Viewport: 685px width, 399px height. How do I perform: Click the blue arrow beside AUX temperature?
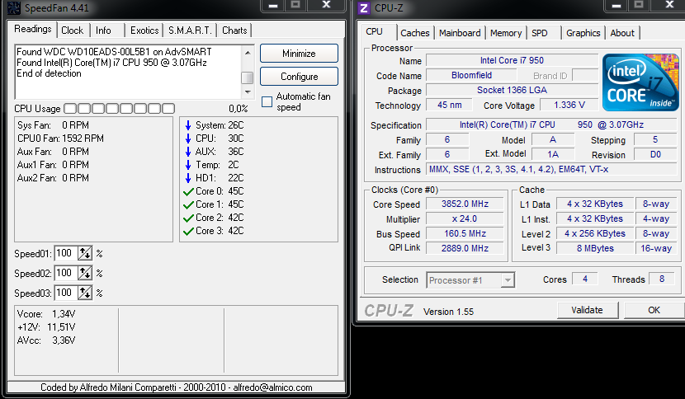pos(188,152)
